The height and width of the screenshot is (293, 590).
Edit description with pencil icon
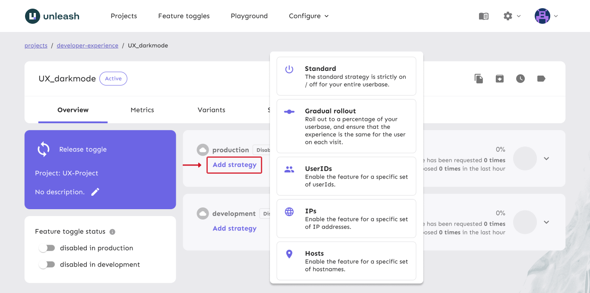[95, 192]
